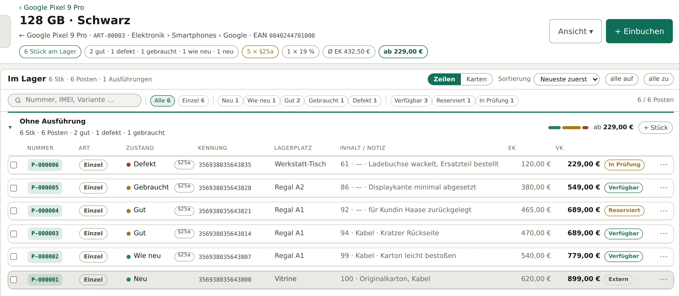The image size is (679, 296).
Task: Open the three-dot menu for P-000005
Action: click(x=664, y=188)
